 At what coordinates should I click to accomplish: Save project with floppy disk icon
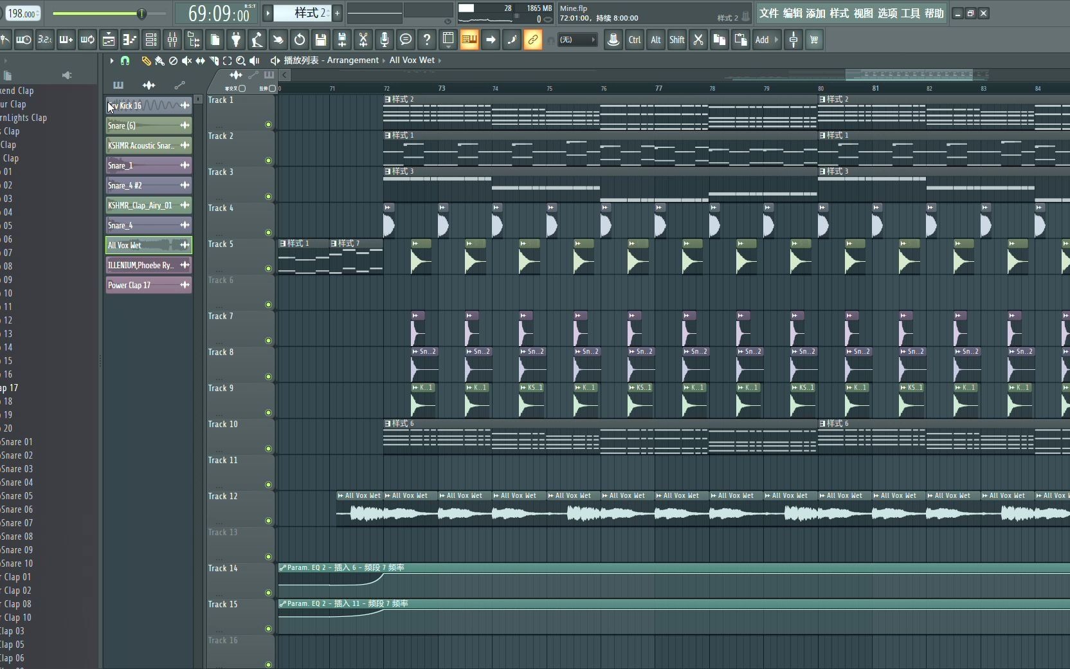[x=321, y=40]
